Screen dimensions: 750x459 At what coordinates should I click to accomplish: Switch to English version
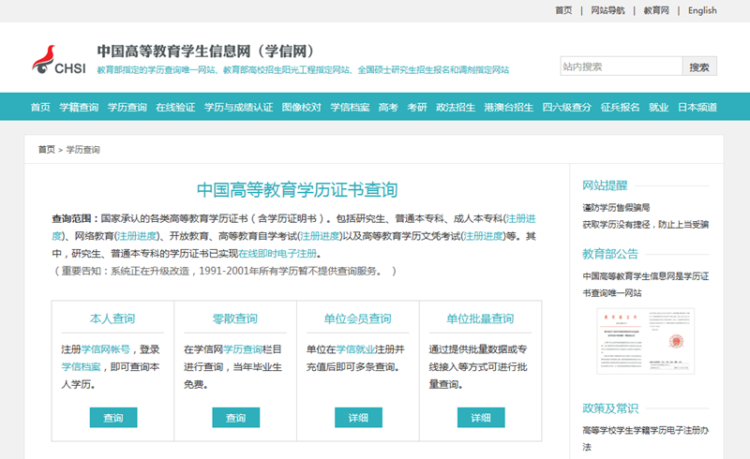[x=702, y=10]
